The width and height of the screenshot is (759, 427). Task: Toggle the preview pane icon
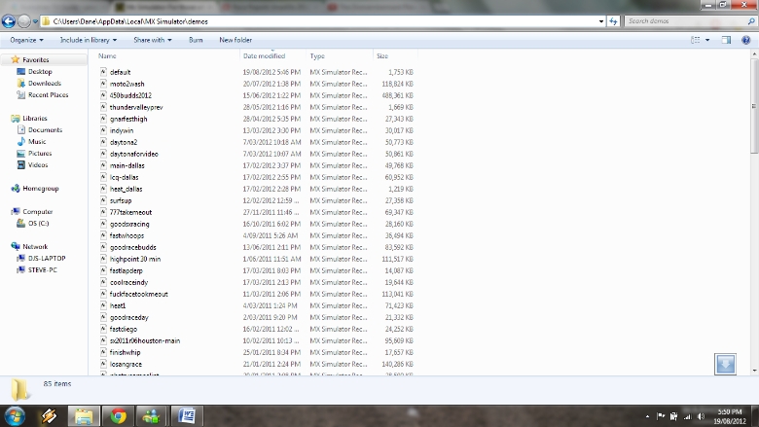(x=726, y=40)
